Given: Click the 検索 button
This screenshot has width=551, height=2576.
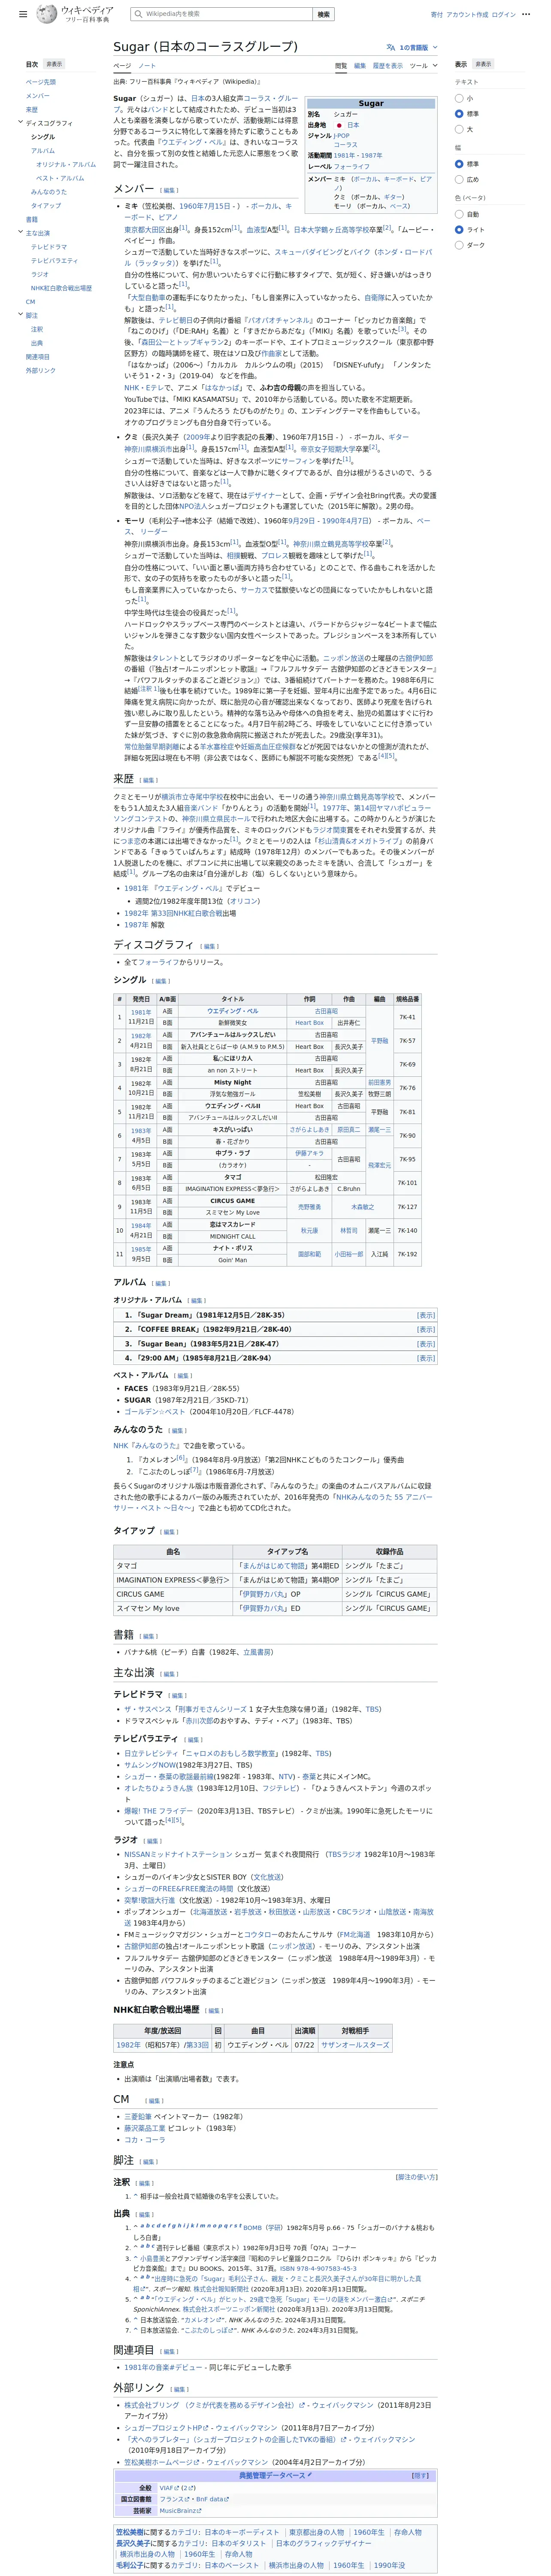Looking at the screenshot, I should (323, 14).
